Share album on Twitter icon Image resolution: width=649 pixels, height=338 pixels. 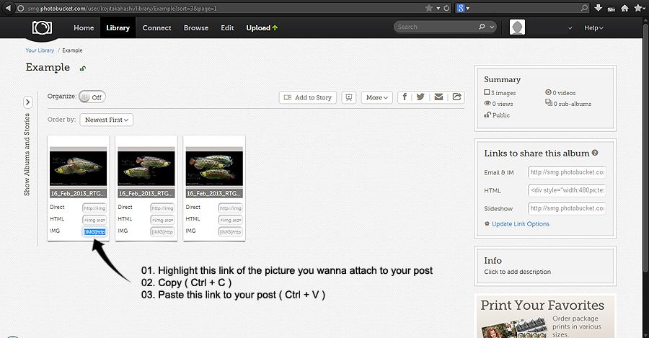pos(420,97)
